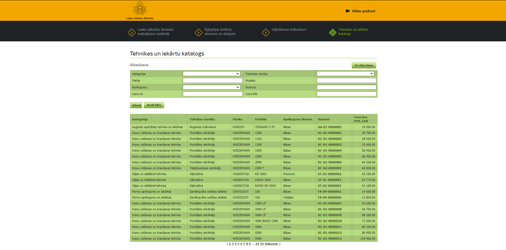The width and height of the screenshot is (506, 250).
Task: Go to results page 25
Action: tap(262, 244)
